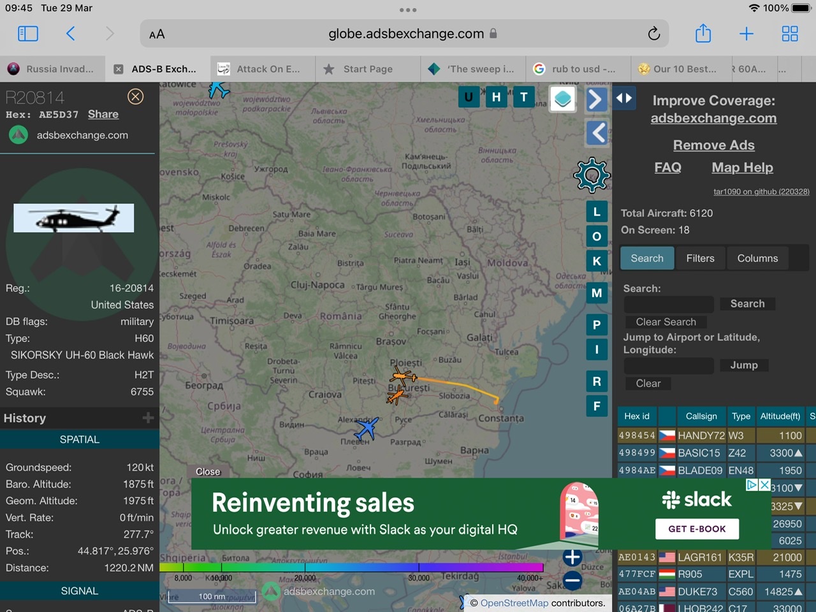Click the Black Hawk helicopter photo
The width and height of the screenshot is (816, 612).
[x=74, y=218]
